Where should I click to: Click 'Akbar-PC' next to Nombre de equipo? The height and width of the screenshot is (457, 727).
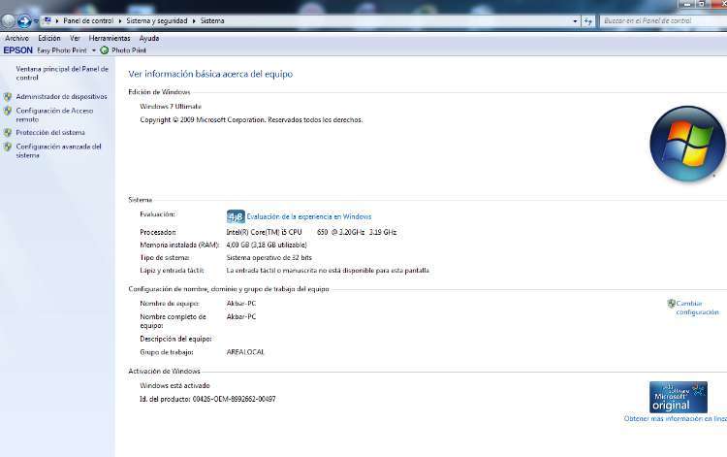[x=241, y=304]
